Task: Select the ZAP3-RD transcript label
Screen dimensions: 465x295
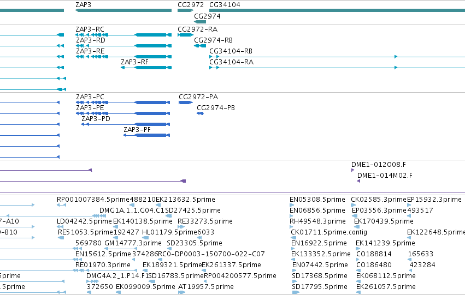Action: coord(91,40)
